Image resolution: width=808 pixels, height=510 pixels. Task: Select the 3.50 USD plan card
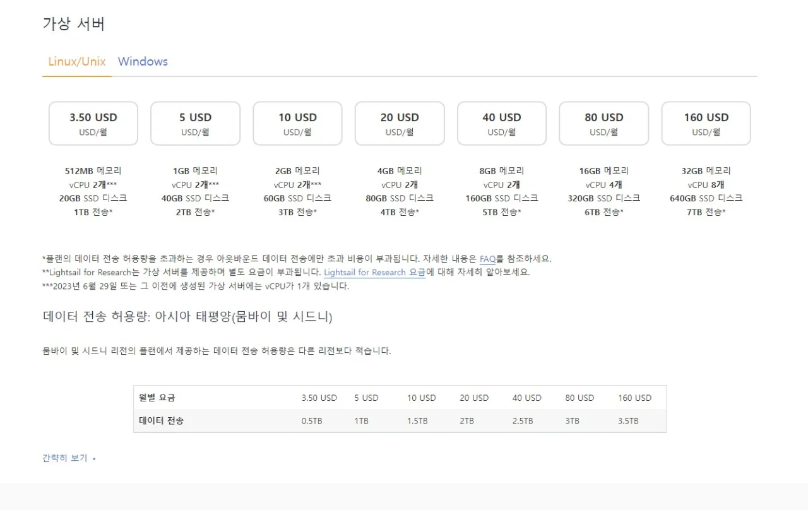click(x=93, y=124)
